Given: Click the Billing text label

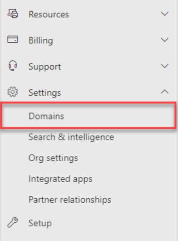Looking at the screenshot, I should (x=41, y=40).
